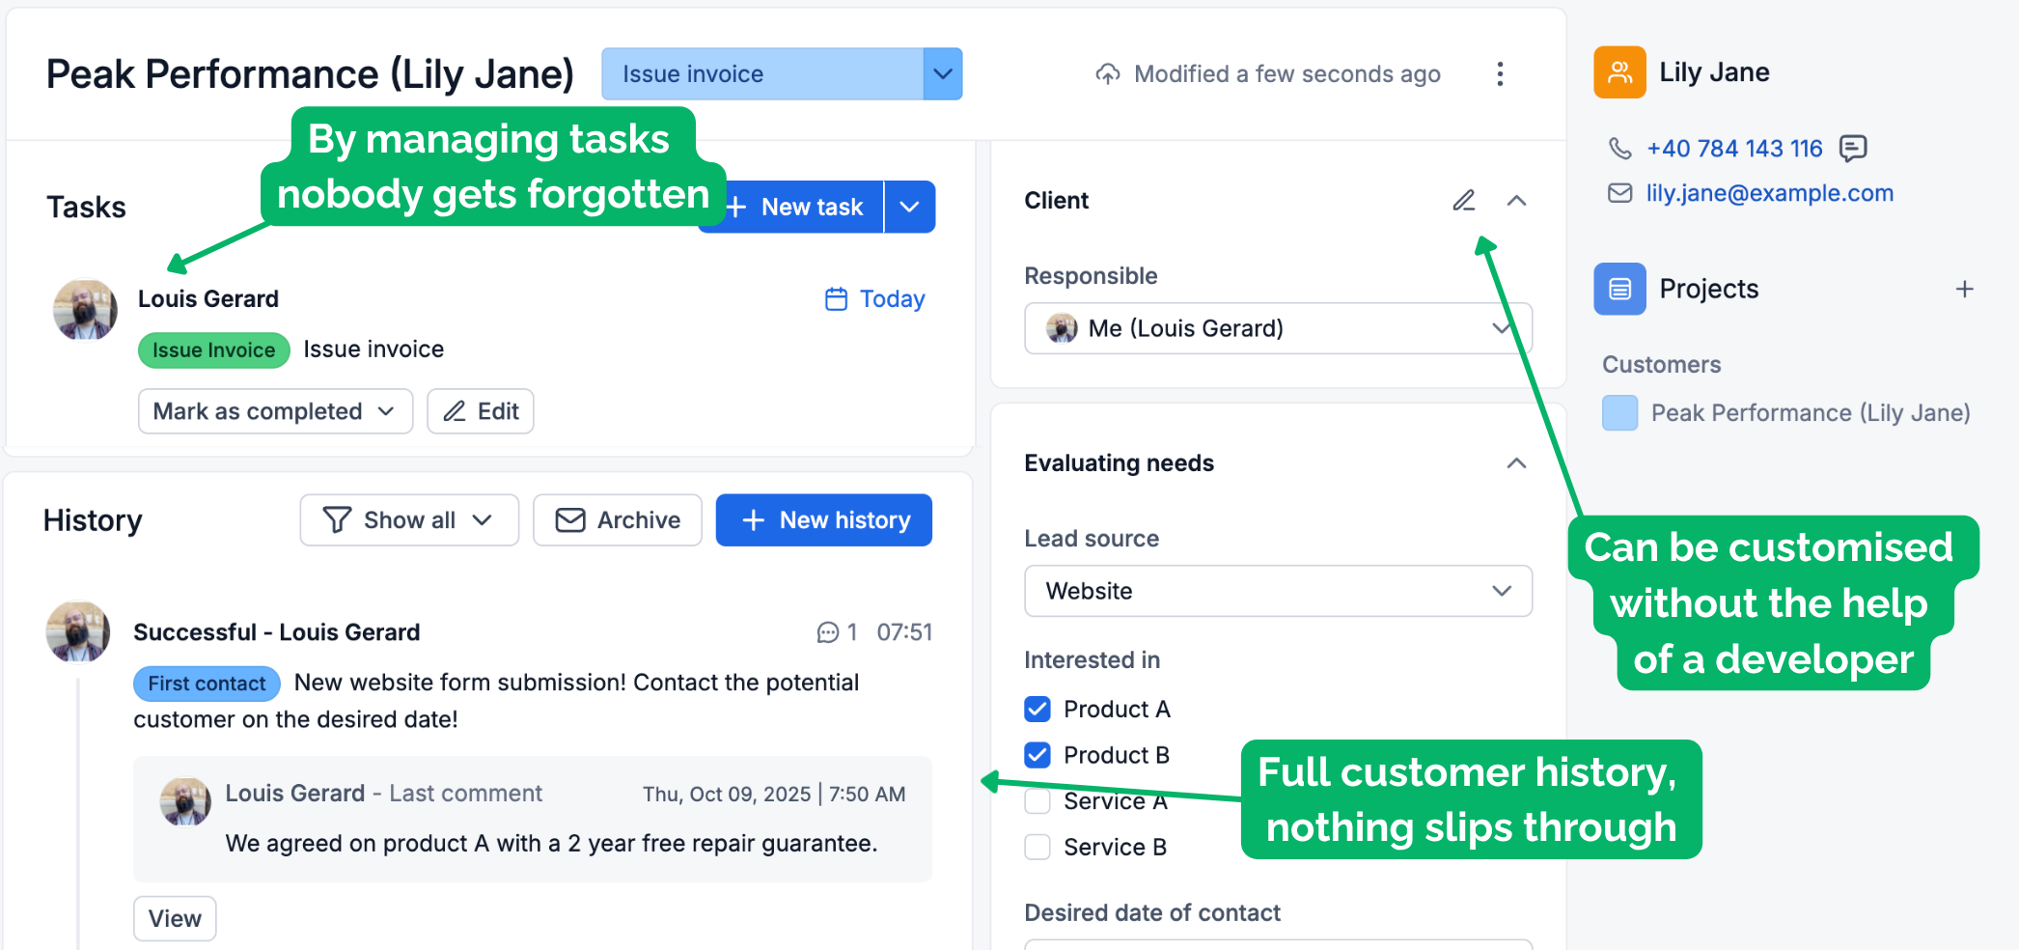The image size is (2019, 950).
Task: Click the New history button
Action: (823, 520)
